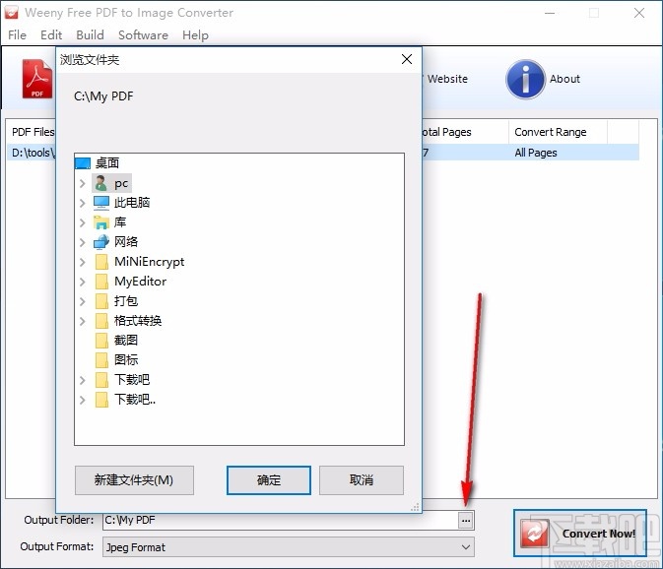Click the Output Folder path field
Screen dimensions: 663x569
[281, 520]
